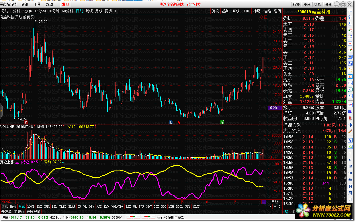
Task: Select the KDJ indicator tab
Action: (149, 206)
